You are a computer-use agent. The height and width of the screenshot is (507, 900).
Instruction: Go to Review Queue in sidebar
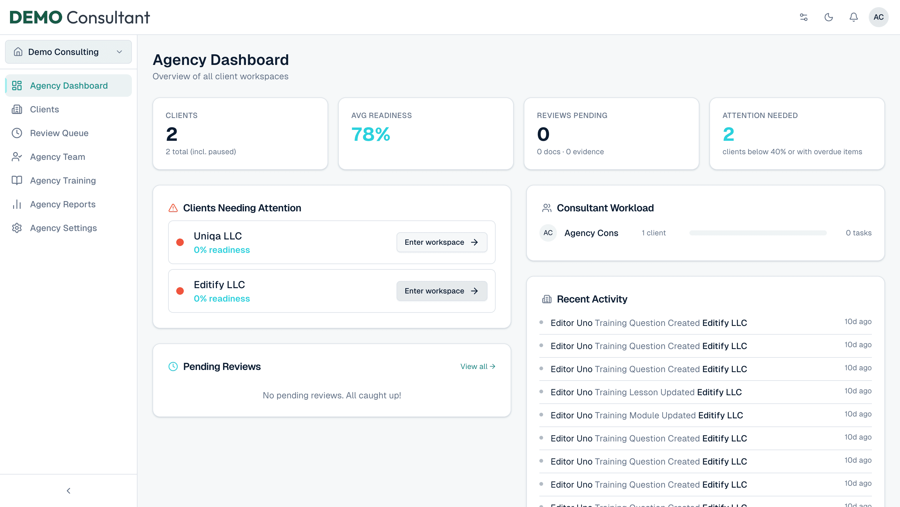click(68, 133)
